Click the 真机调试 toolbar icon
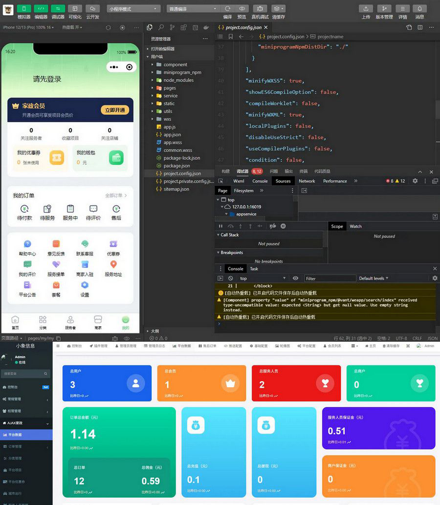 pyautogui.click(x=259, y=8)
